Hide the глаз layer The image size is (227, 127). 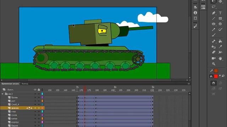pos(35,111)
